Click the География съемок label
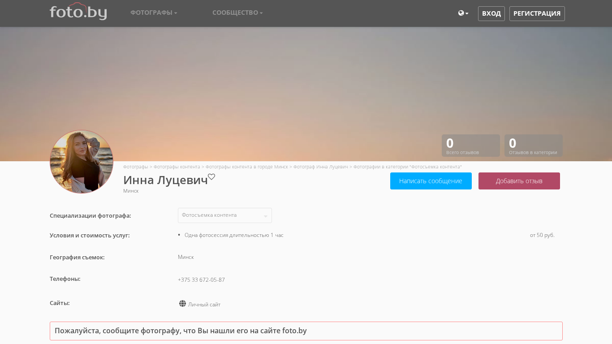612x344 pixels. point(77,257)
